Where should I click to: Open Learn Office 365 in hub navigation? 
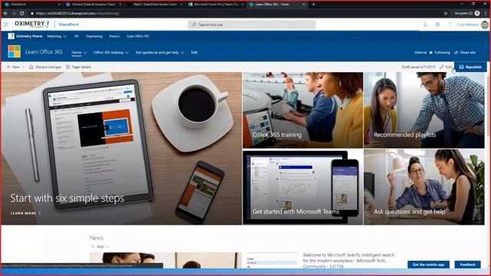pos(138,36)
